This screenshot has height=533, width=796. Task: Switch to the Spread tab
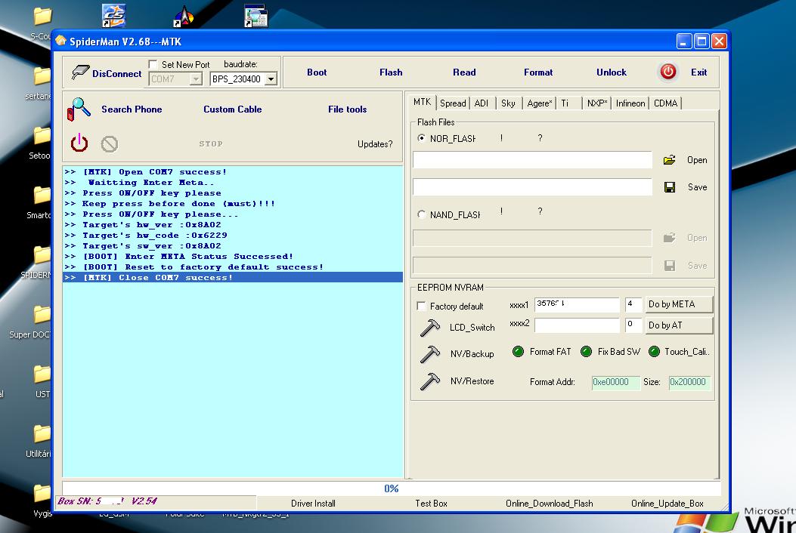click(x=453, y=103)
